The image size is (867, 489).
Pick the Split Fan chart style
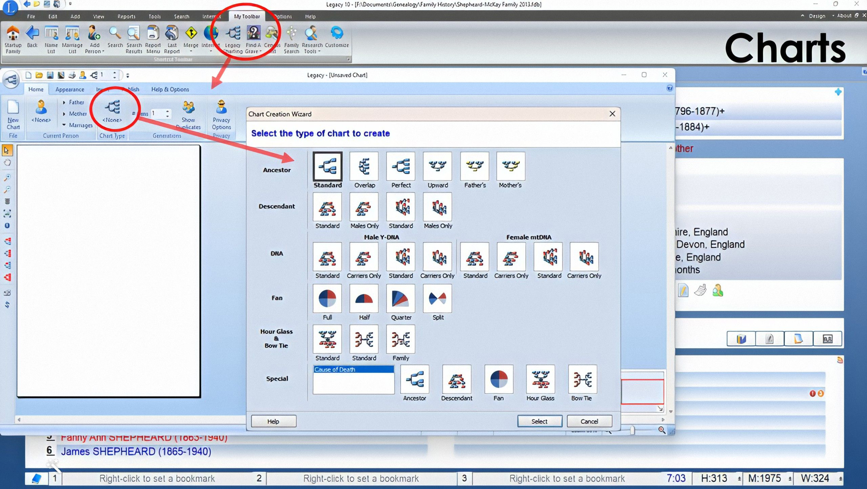pyautogui.click(x=437, y=299)
